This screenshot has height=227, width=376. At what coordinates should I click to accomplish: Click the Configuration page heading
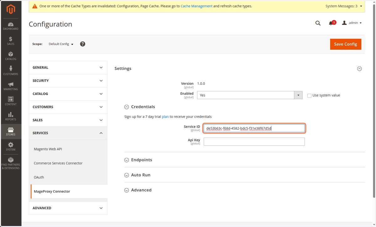(50, 24)
